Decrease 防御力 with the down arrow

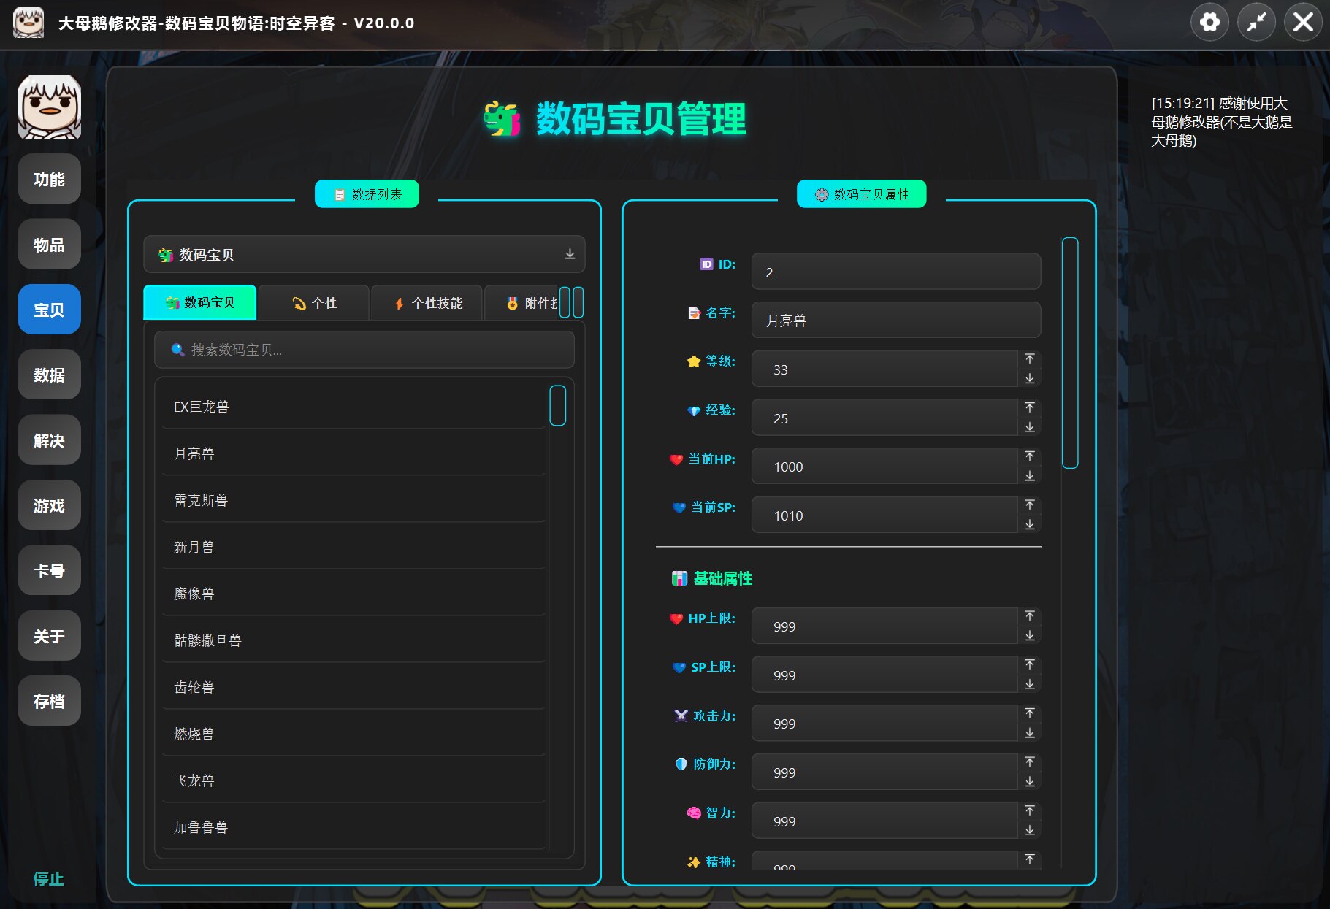pyautogui.click(x=1029, y=781)
